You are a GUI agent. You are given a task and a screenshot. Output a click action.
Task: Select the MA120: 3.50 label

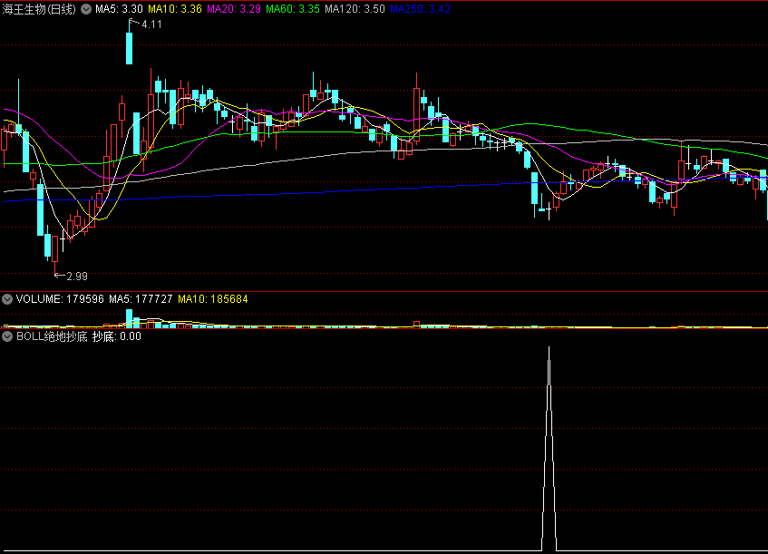[x=355, y=9]
